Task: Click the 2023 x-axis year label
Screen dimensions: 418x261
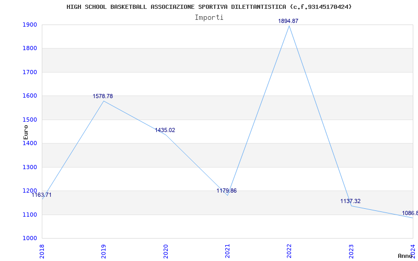Action: pyautogui.click(x=351, y=251)
